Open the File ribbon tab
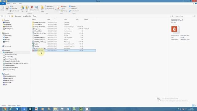Screen dimensions: 197x111 click(x=3, y=4)
